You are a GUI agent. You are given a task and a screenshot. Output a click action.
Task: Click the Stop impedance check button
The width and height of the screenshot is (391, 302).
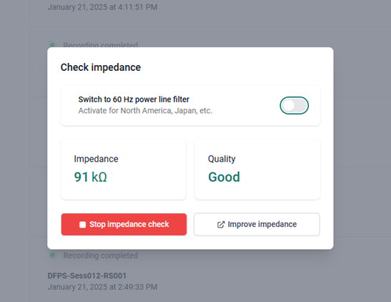[x=124, y=224]
